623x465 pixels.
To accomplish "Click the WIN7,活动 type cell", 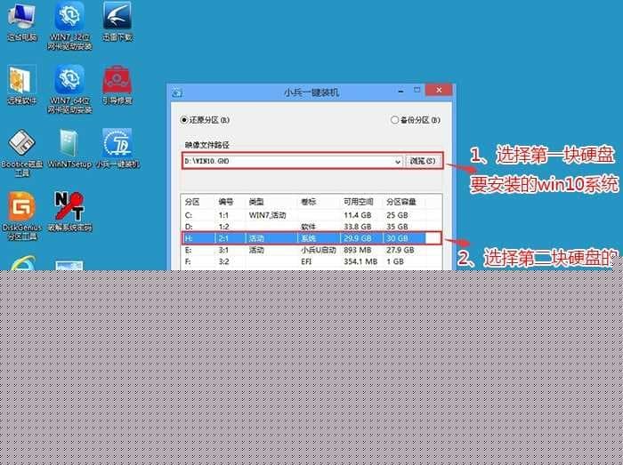I will click(267, 215).
